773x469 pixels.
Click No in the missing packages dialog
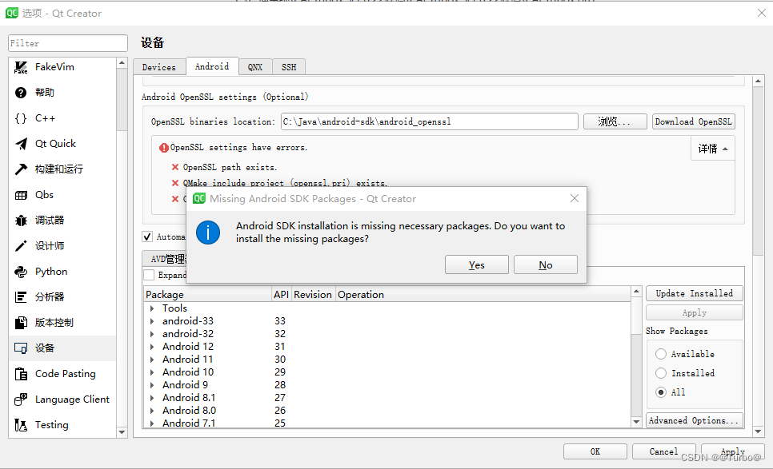pos(546,264)
